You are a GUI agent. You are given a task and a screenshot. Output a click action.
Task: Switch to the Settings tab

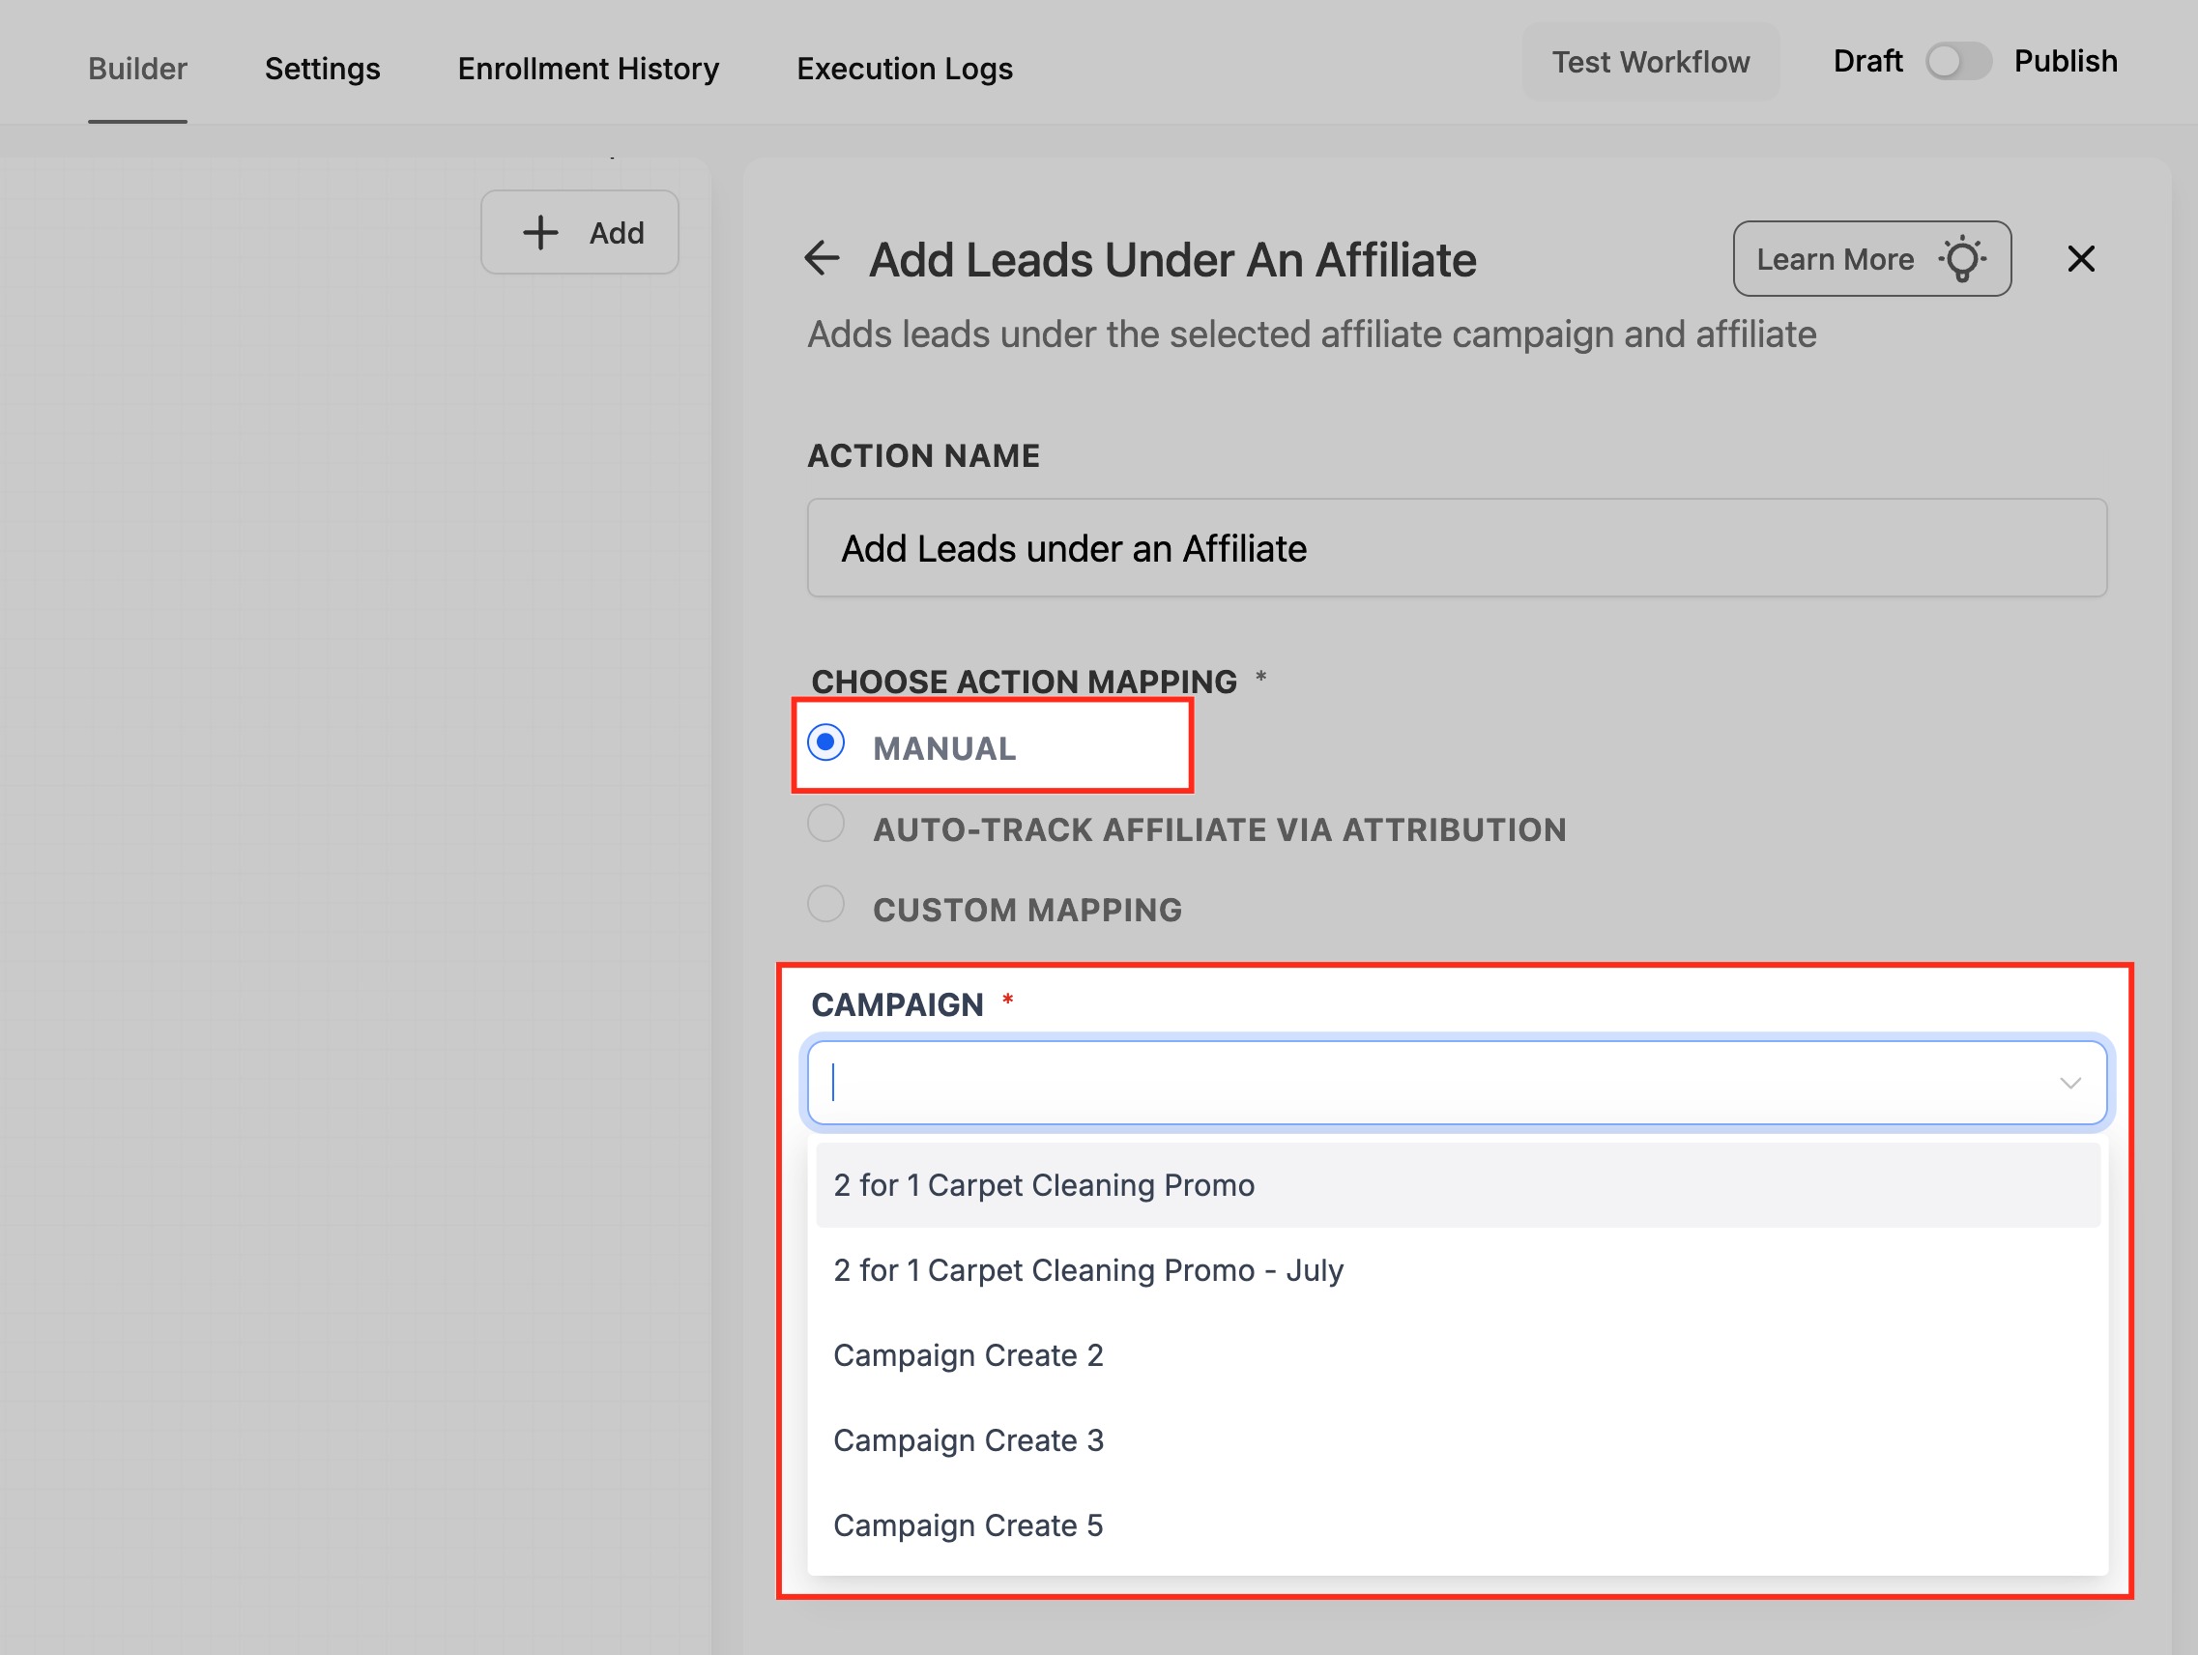click(x=322, y=69)
